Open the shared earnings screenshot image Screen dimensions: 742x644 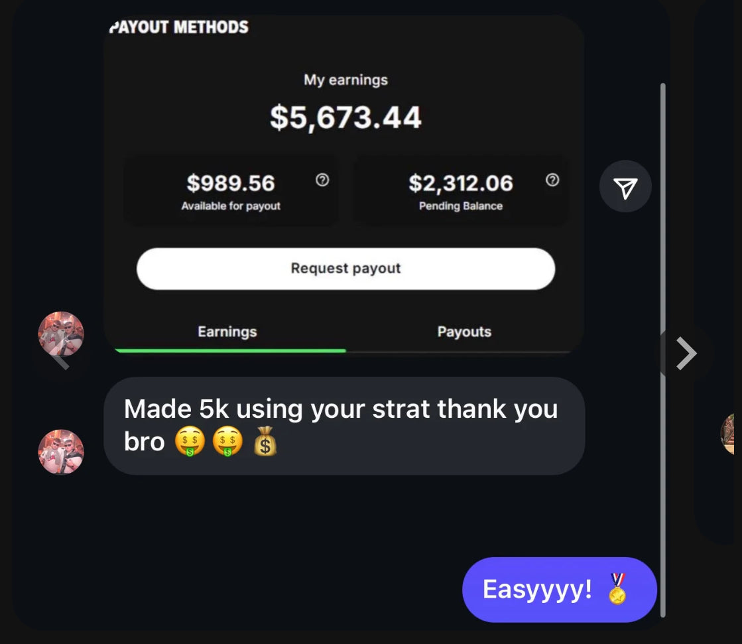click(344, 184)
